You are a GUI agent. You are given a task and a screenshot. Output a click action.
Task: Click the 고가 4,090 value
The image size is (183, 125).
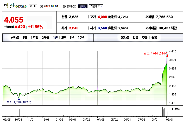102,17
